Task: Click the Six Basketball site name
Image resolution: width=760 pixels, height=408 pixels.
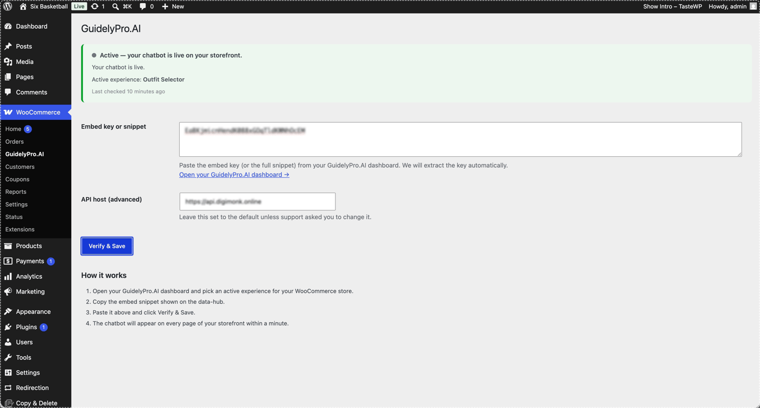Action: click(49, 7)
